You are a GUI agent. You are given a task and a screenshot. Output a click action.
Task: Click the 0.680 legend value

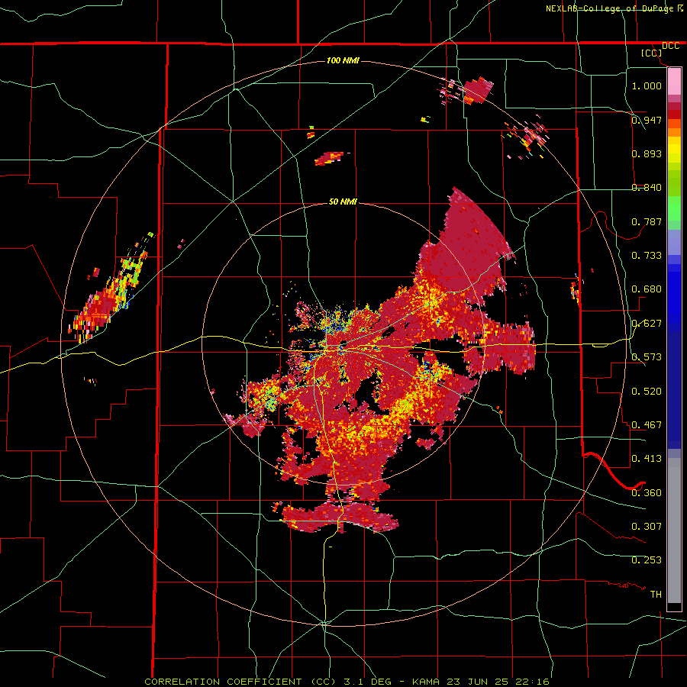pyautogui.click(x=647, y=289)
